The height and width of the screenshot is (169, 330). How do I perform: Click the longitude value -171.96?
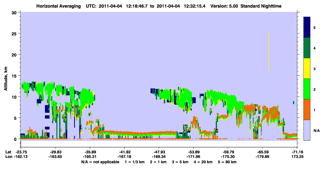click(x=193, y=157)
